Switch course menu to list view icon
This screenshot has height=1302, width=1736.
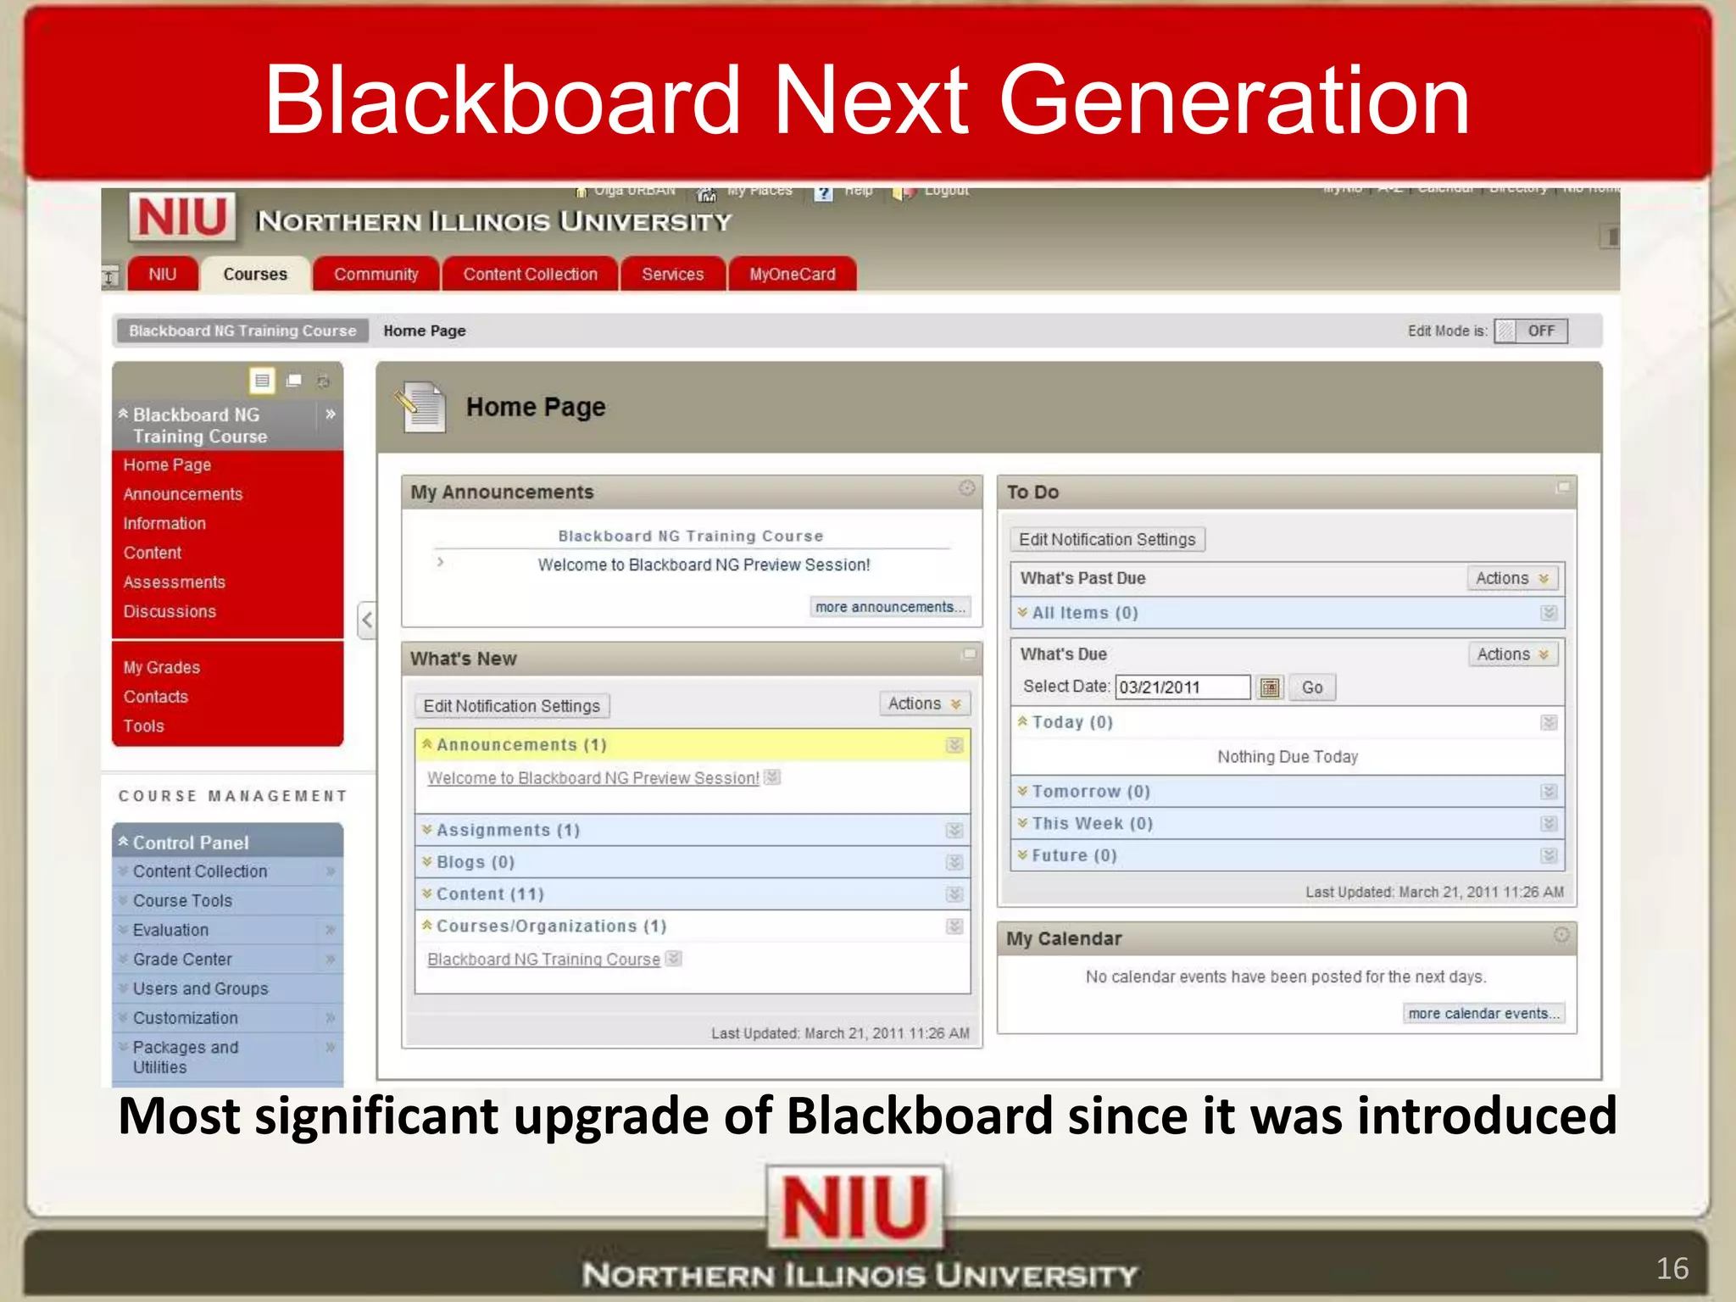[x=262, y=381]
